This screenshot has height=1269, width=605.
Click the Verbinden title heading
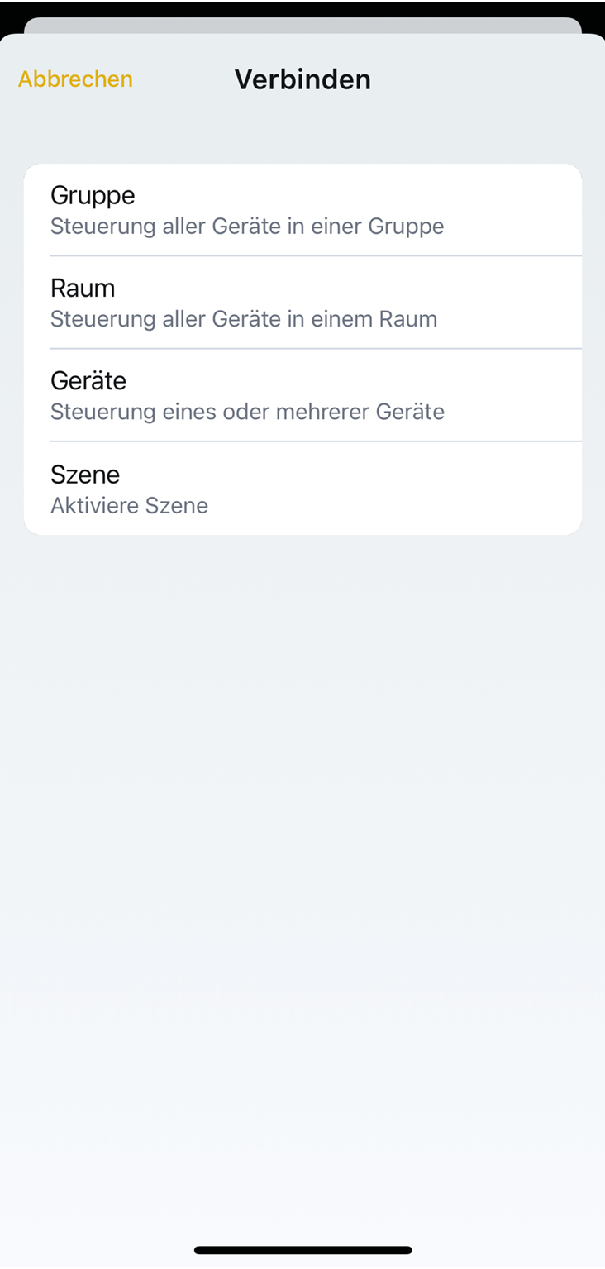tap(302, 79)
